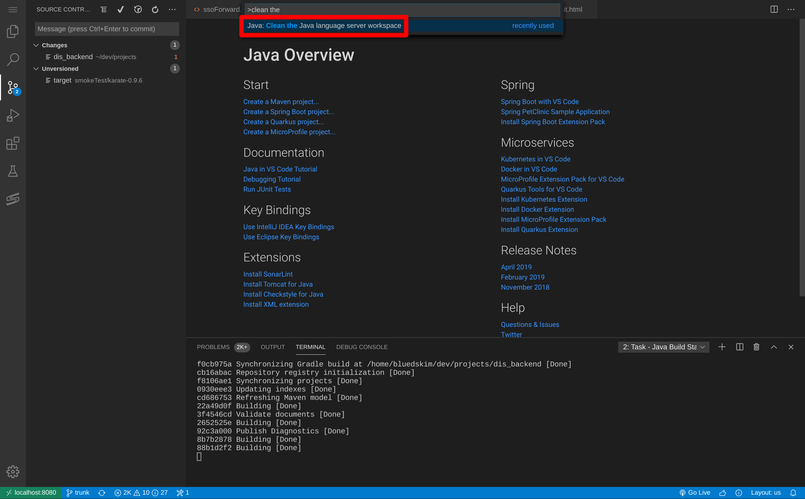Click the tools status item showing 1
Screen dimensions: 805x499
pyautogui.click(x=183, y=493)
